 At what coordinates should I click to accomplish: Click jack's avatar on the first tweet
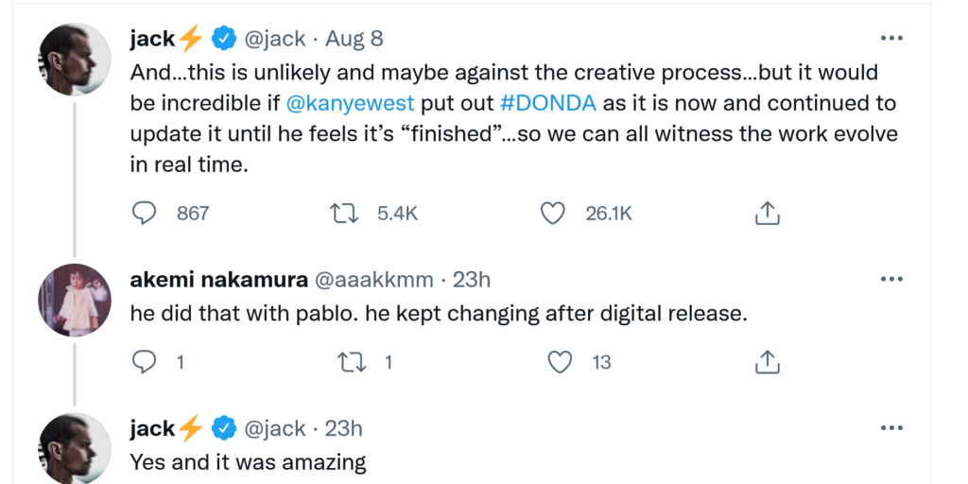75,59
